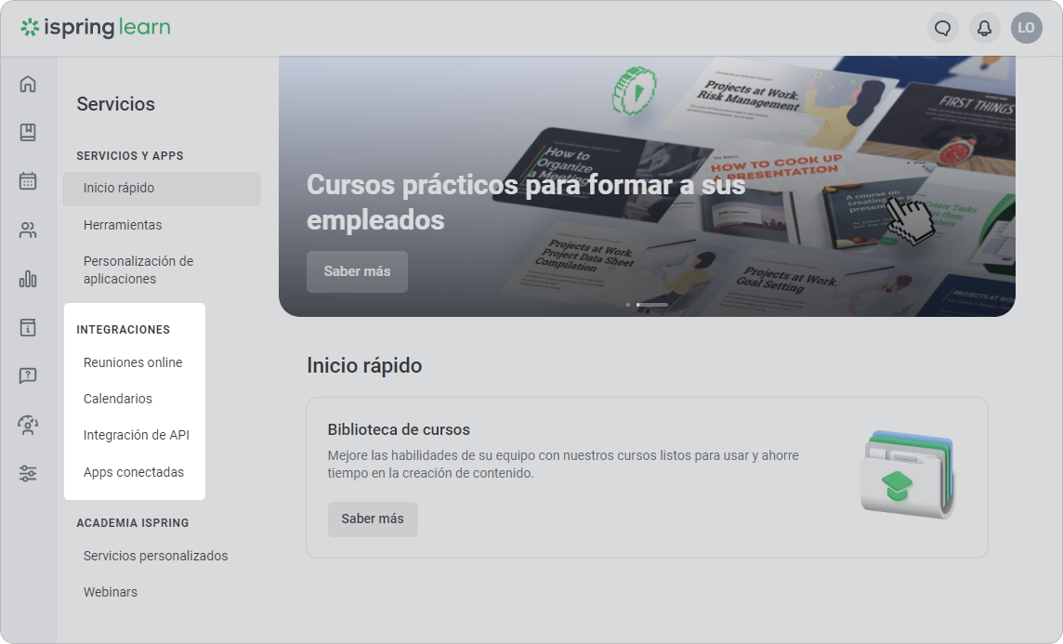Click the iSpring Learn logo
The height and width of the screenshot is (644, 1063).
tap(96, 28)
